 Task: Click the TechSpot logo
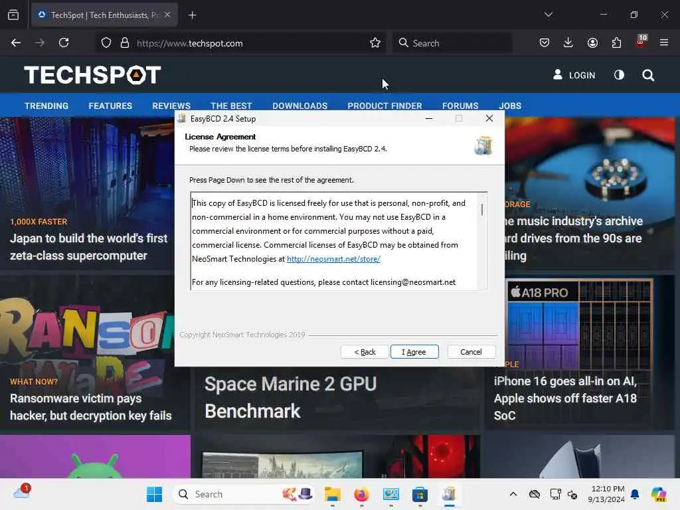click(92, 74)
